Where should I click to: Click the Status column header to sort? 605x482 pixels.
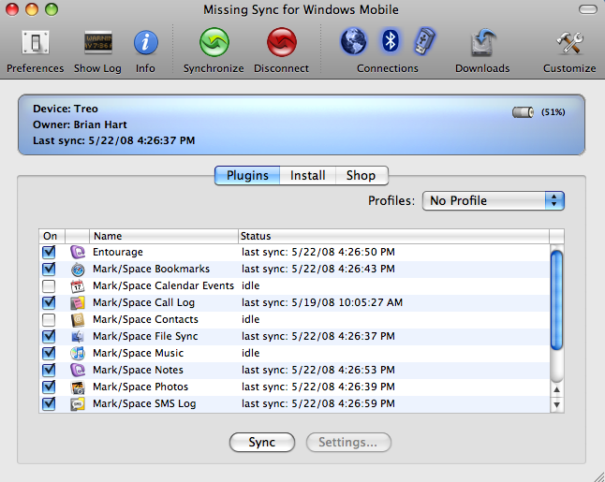[x=391, y=236]
